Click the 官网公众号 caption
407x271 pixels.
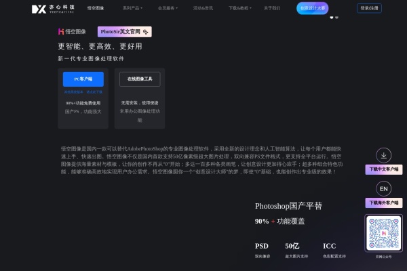(384, 257)
